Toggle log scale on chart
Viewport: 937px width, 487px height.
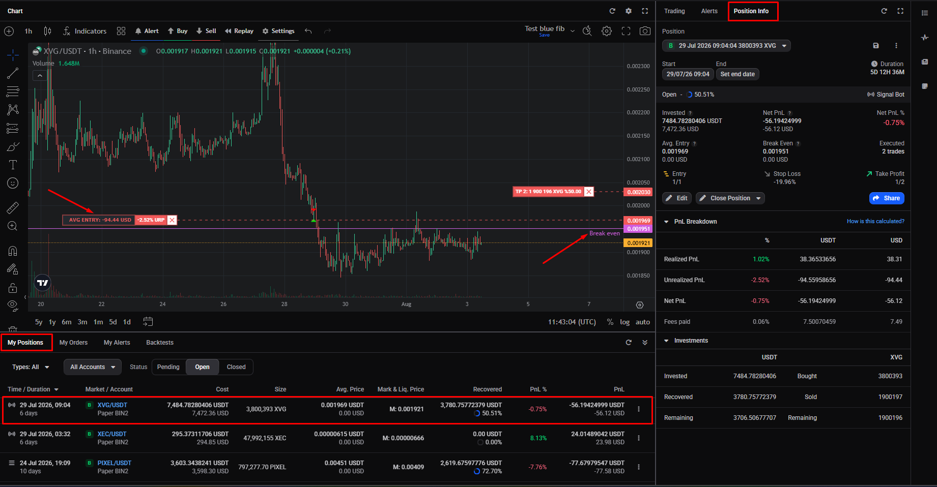coord(625,322)
